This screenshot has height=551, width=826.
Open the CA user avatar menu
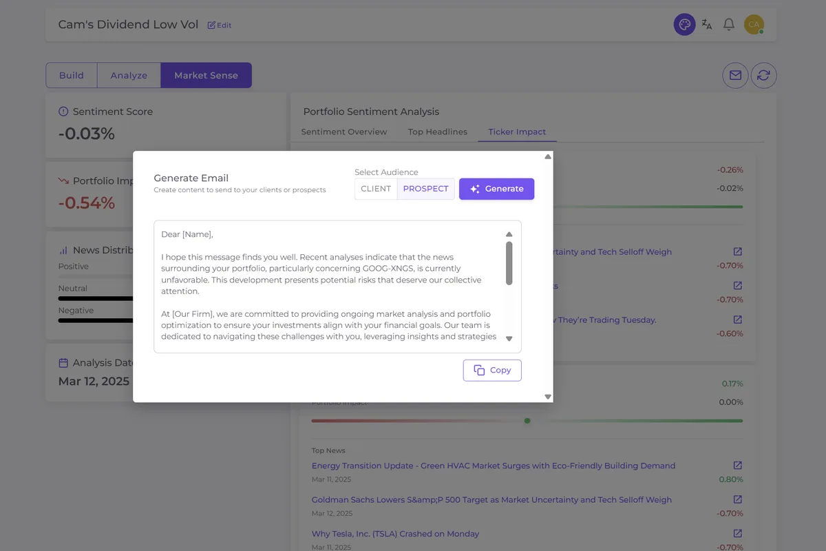point(754,25)
